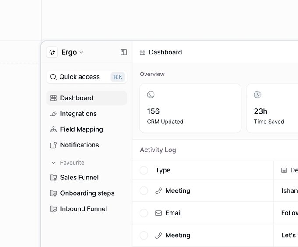298x247 pixels.
Task: Click the Dashboard icon in the header
Action: (142, 52)
